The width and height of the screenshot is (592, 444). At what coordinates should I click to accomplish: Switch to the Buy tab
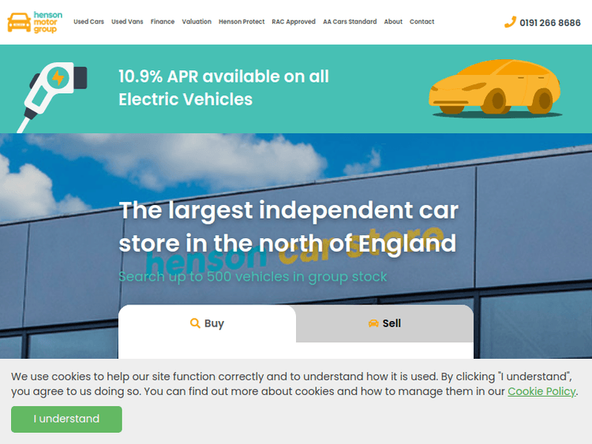pos(207,323)
